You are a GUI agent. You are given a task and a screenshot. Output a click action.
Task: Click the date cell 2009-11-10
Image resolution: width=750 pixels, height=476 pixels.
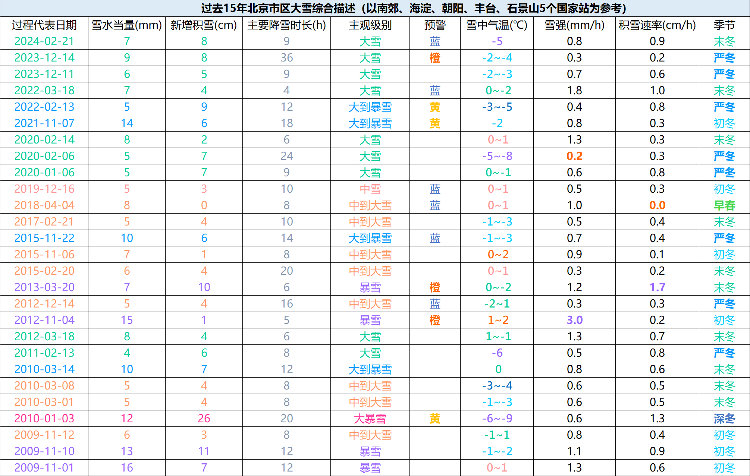[x=44, y=451]
